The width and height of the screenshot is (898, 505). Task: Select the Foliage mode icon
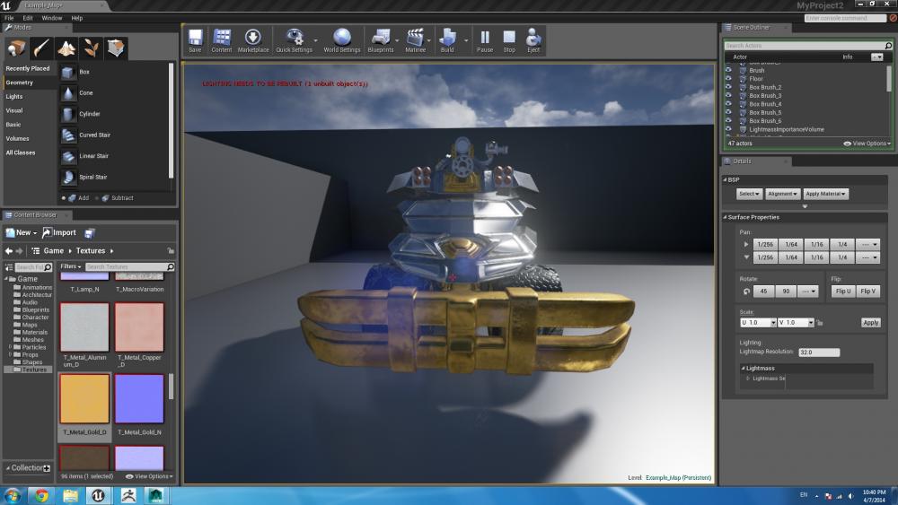(x=91, y=48)
